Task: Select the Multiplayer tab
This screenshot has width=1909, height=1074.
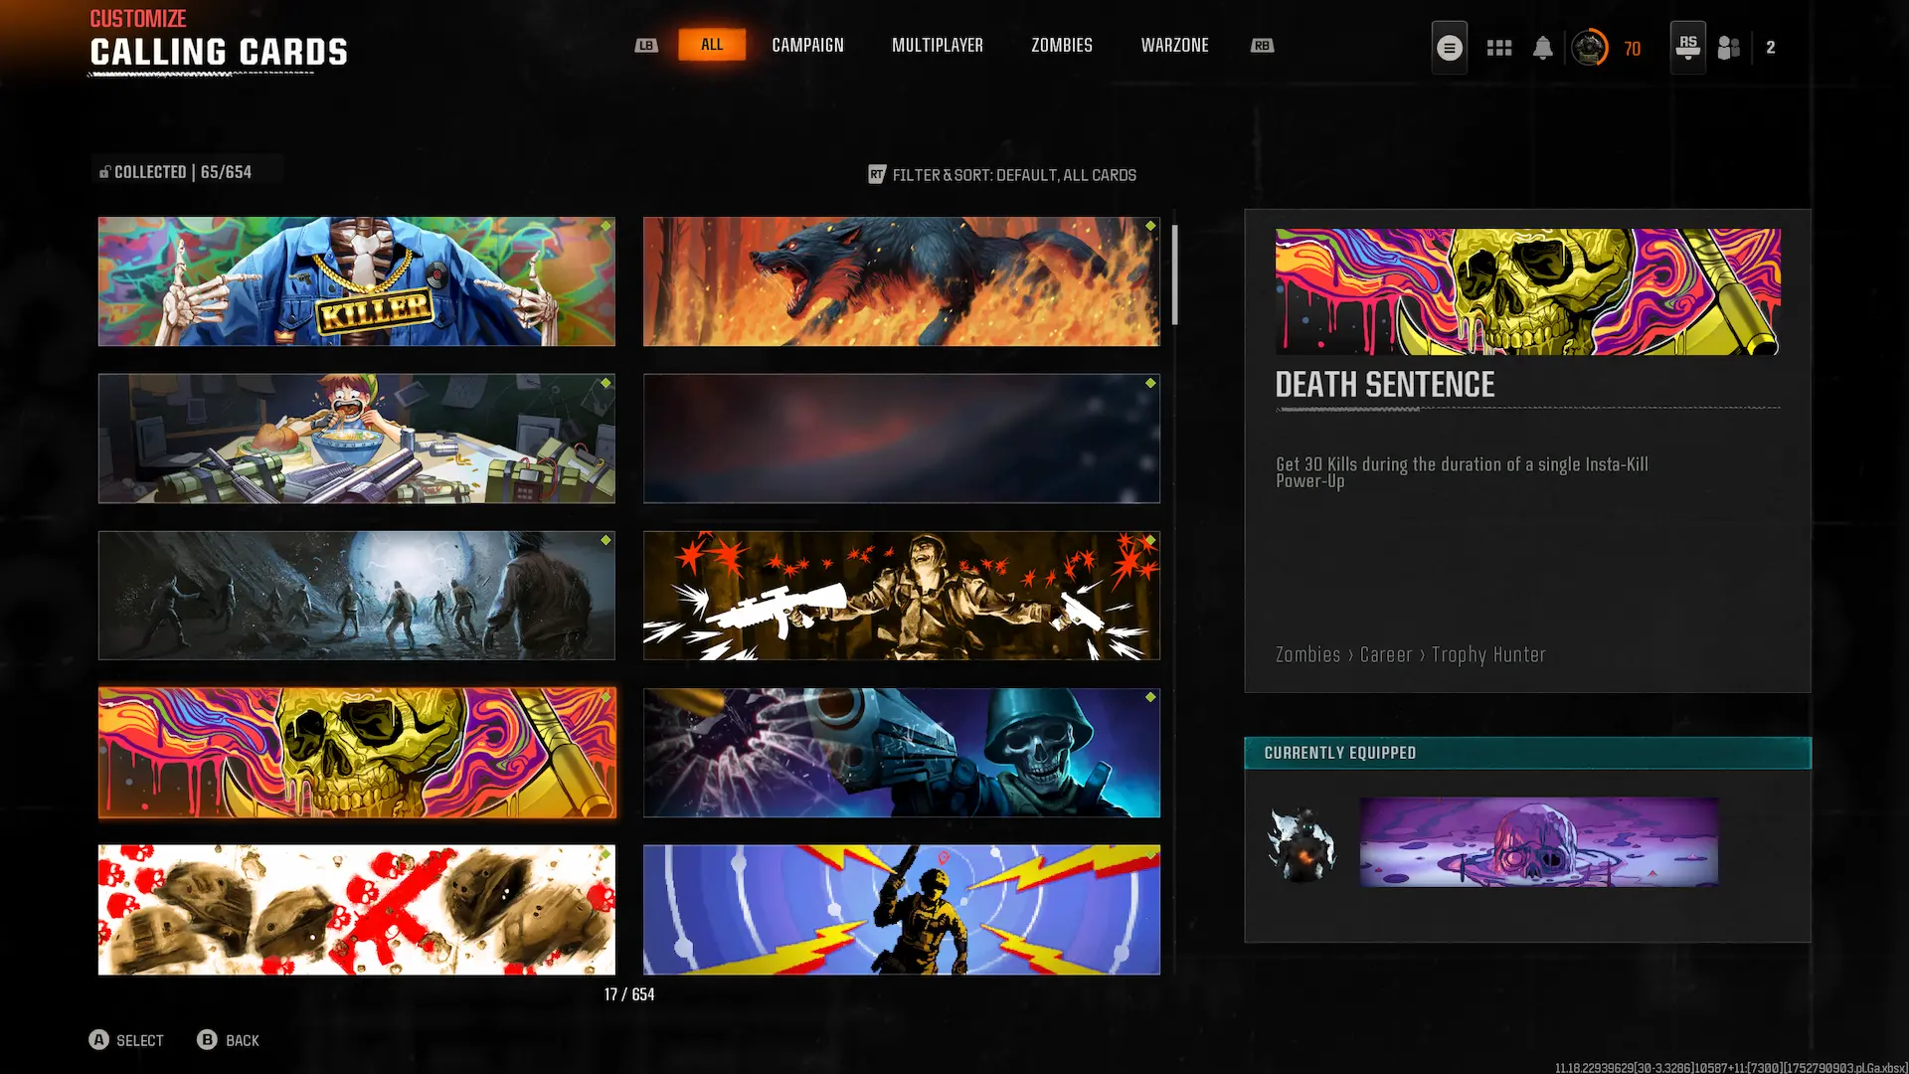Action: (x=937, y=46)
